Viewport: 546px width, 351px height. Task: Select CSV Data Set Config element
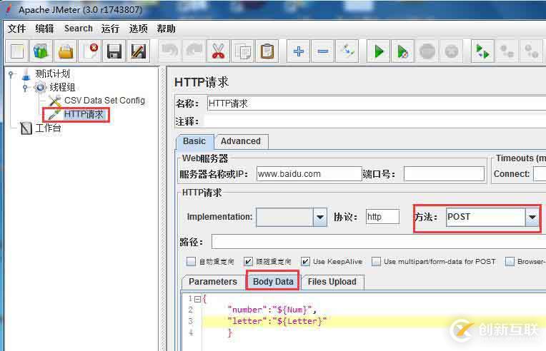click(x=104, y=101)
